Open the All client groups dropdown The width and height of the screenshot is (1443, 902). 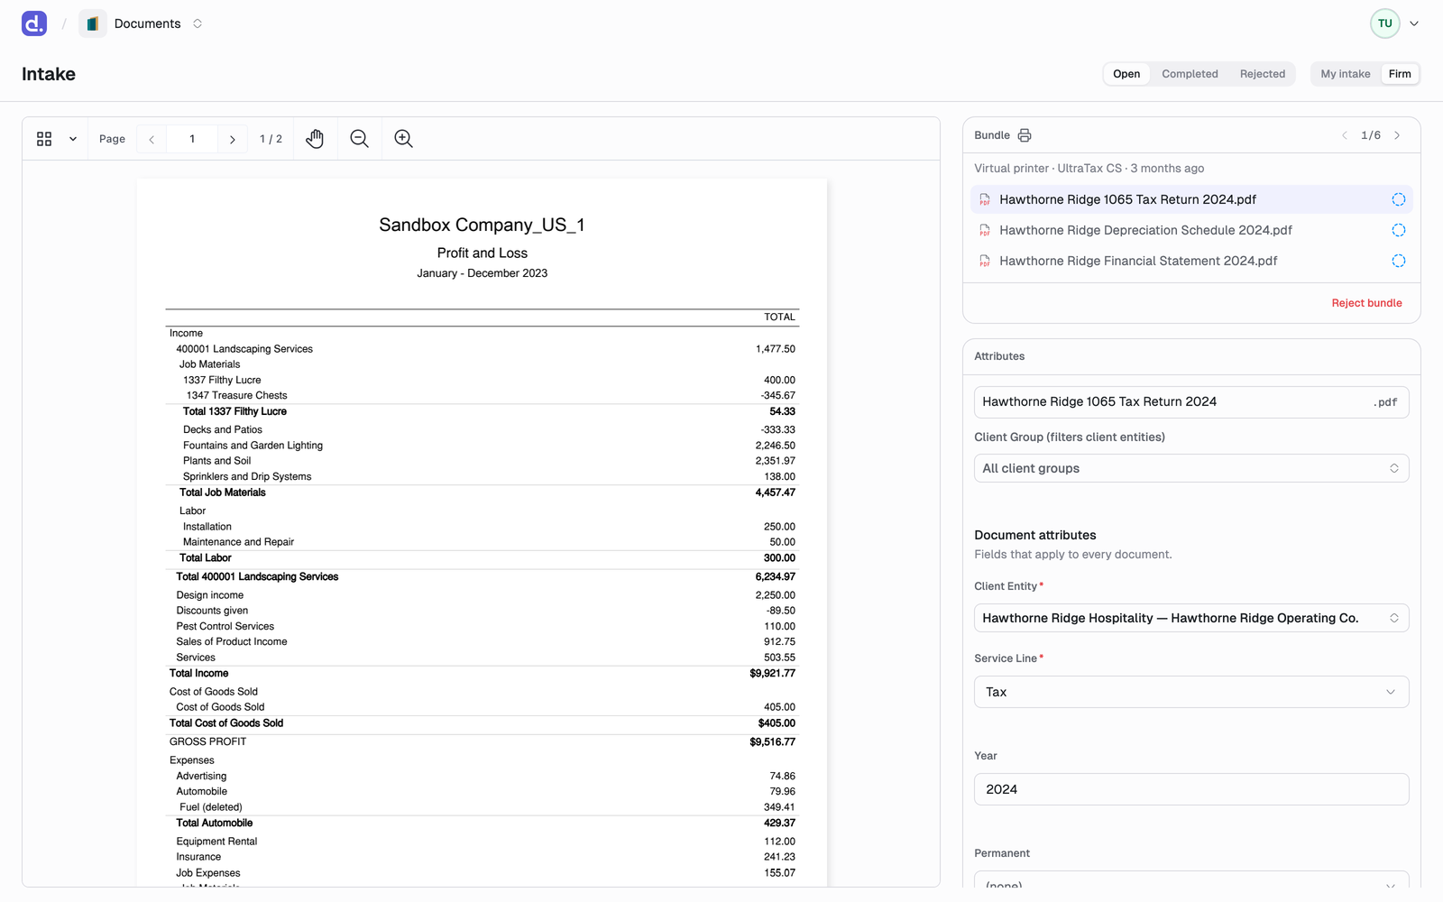pyautogui.click(x=1191, y=468)
